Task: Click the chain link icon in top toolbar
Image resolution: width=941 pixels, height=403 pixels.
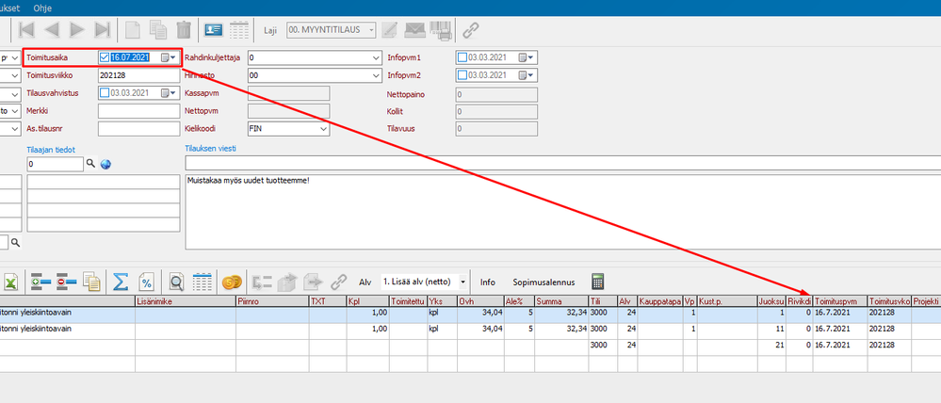Action: [x=470, y=29]
